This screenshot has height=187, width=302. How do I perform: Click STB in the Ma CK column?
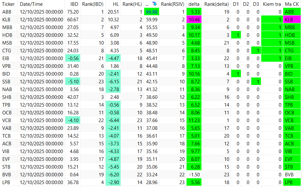(x=292, y=167)
